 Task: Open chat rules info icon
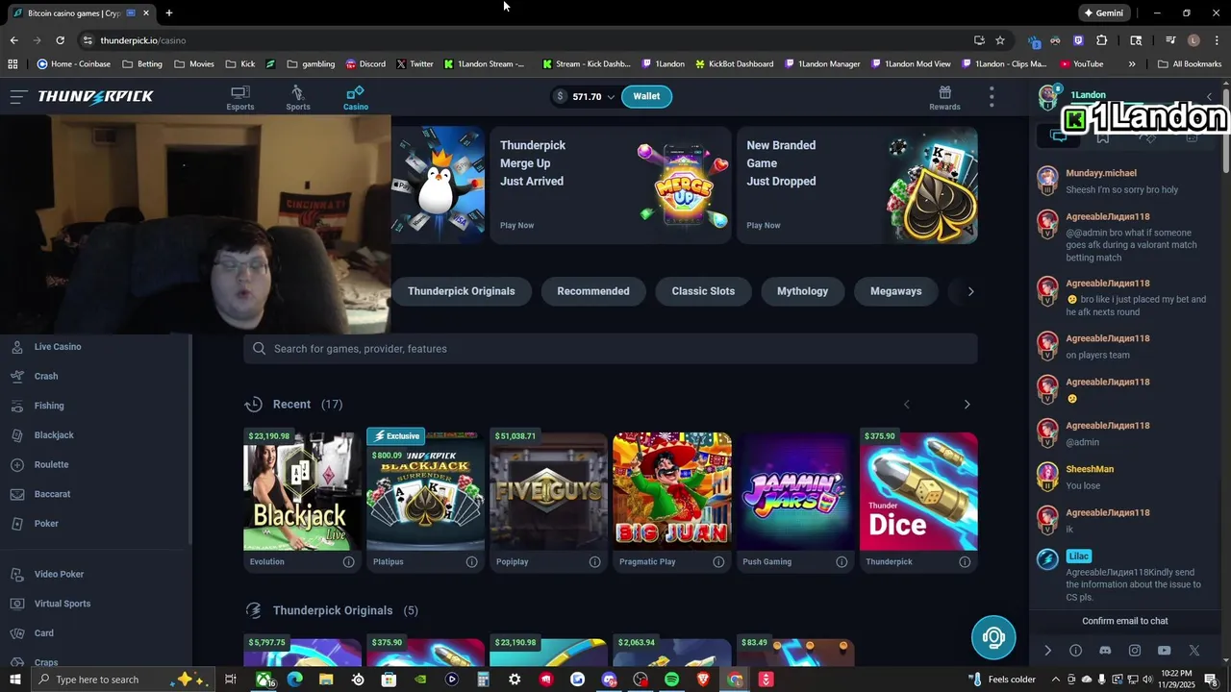pyautogui.click(x=1075, y=651)
